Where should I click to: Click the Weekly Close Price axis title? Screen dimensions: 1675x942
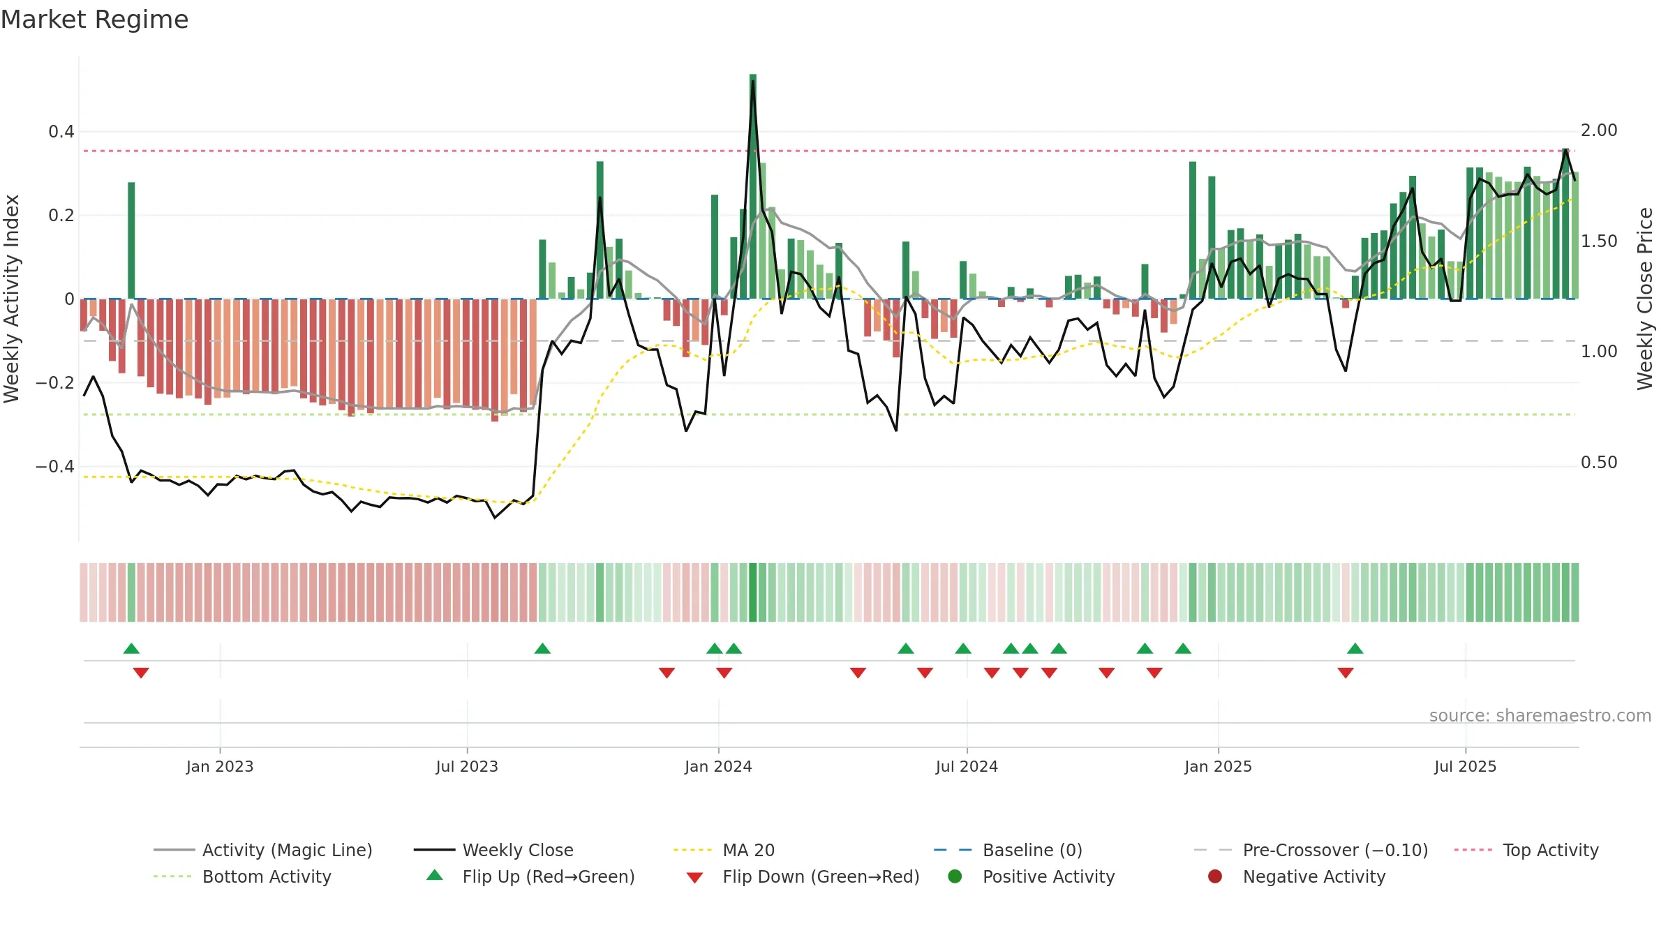click(1645, 299)
